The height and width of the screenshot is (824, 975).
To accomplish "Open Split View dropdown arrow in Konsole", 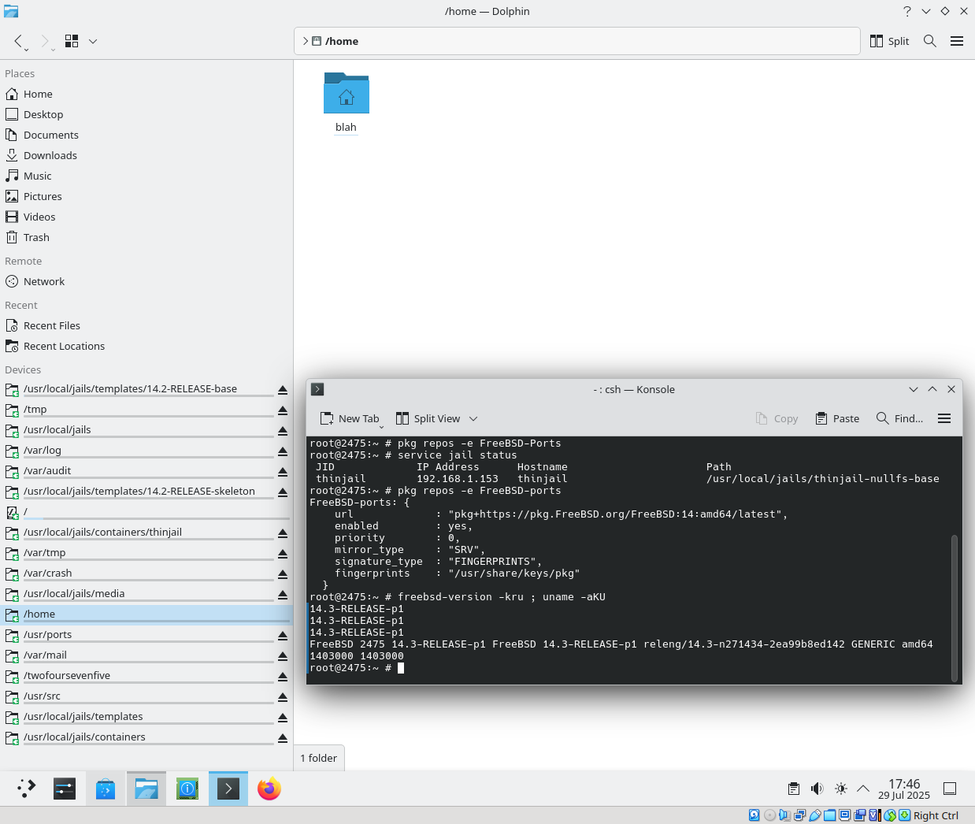I will pos(473,418).
